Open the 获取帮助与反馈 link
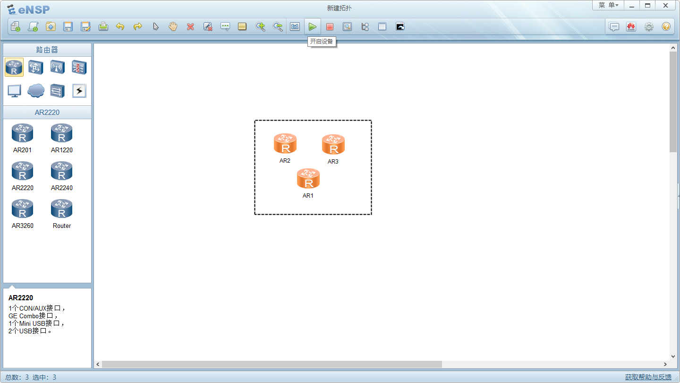Viewport: 680px width, 383px height. (648, 377)
